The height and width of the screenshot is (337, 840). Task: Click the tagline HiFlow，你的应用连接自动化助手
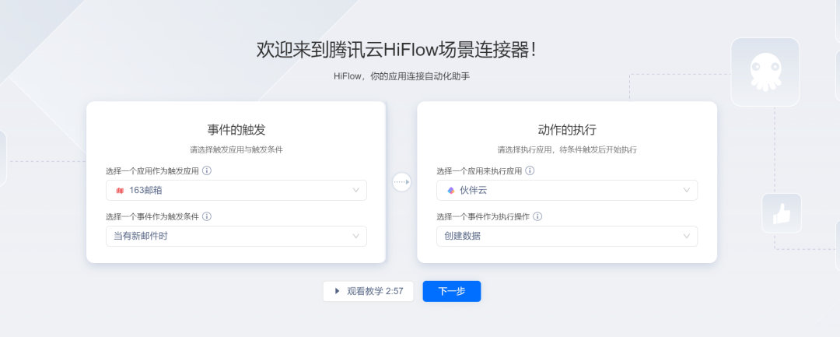click(402, 76)
